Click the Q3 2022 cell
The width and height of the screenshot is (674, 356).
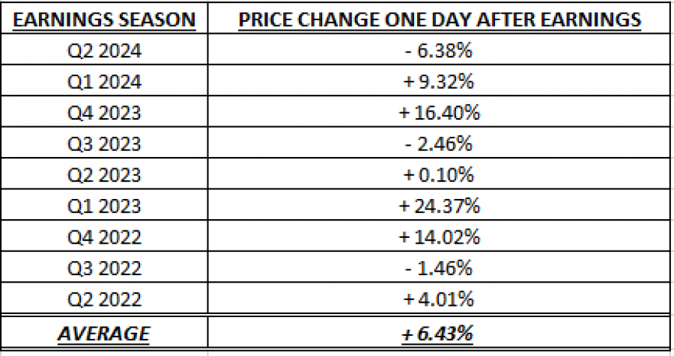coord(104,268)
